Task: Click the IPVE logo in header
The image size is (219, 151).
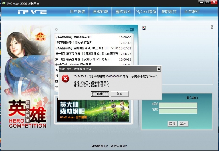Action: (x=32, y=12)
